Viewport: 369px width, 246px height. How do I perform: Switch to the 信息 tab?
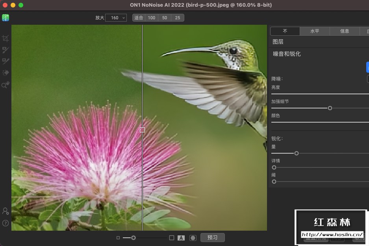click(345, 31)
